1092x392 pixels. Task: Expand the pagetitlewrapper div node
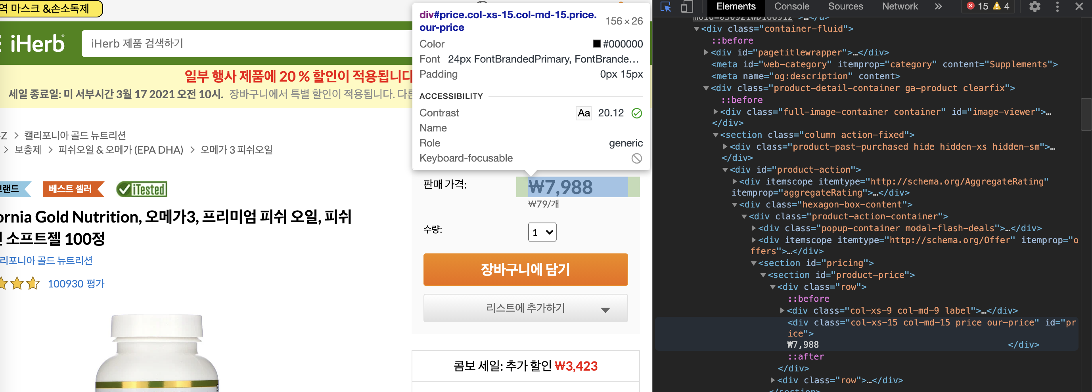[x=706, y=53]
